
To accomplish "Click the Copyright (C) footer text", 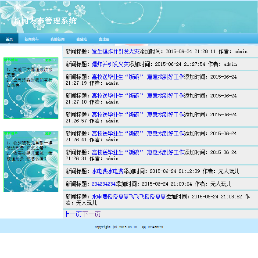I will [x=116, y=227].
